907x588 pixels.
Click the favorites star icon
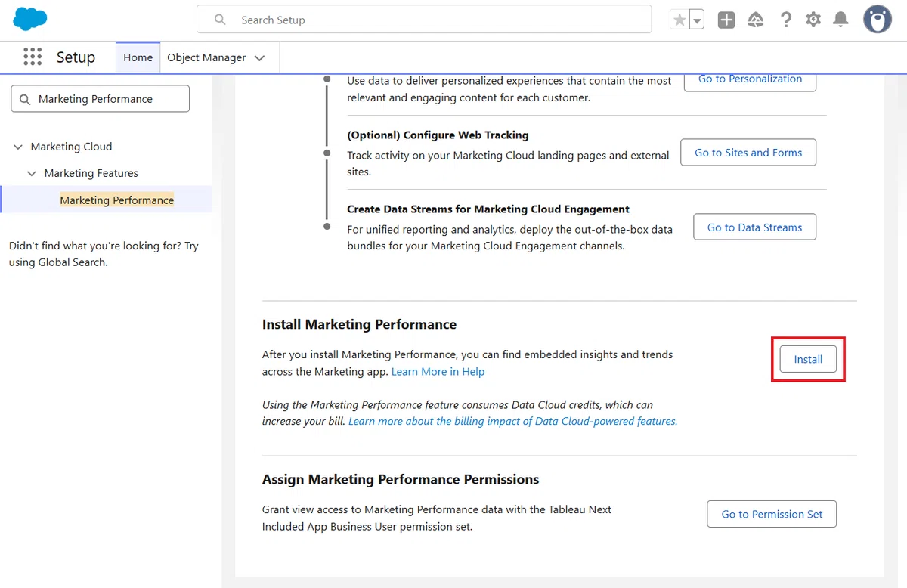coord(679,20)
